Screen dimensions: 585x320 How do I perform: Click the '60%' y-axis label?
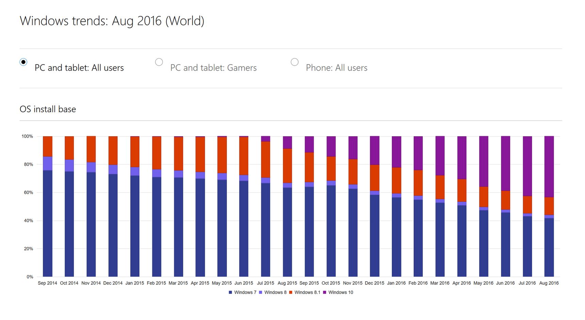click(29, 192)
